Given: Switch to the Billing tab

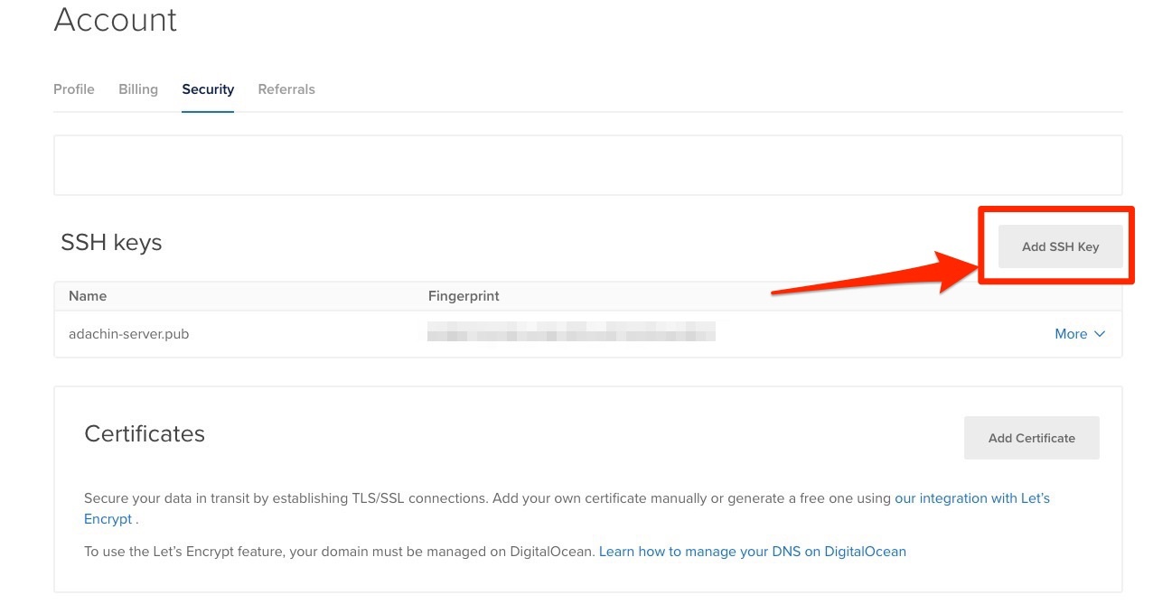Looking at the screenshot, I should click(x=138, y=89).
